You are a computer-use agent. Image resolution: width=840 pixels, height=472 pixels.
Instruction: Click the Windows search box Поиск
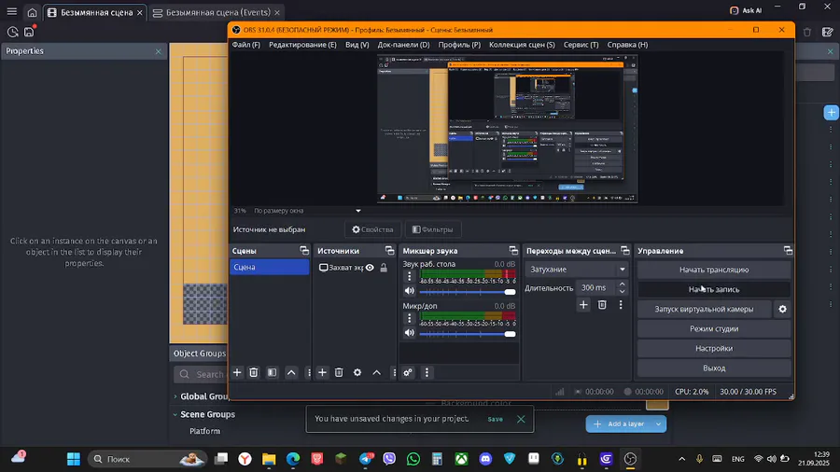[147, 459]
